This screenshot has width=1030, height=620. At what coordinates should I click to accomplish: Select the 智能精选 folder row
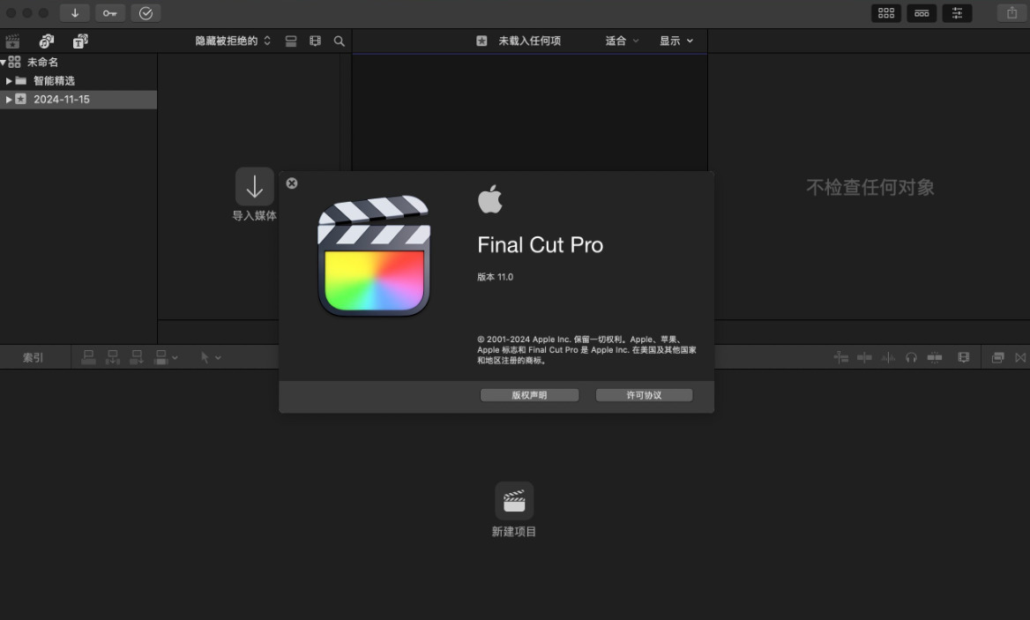tap(78, 81)
